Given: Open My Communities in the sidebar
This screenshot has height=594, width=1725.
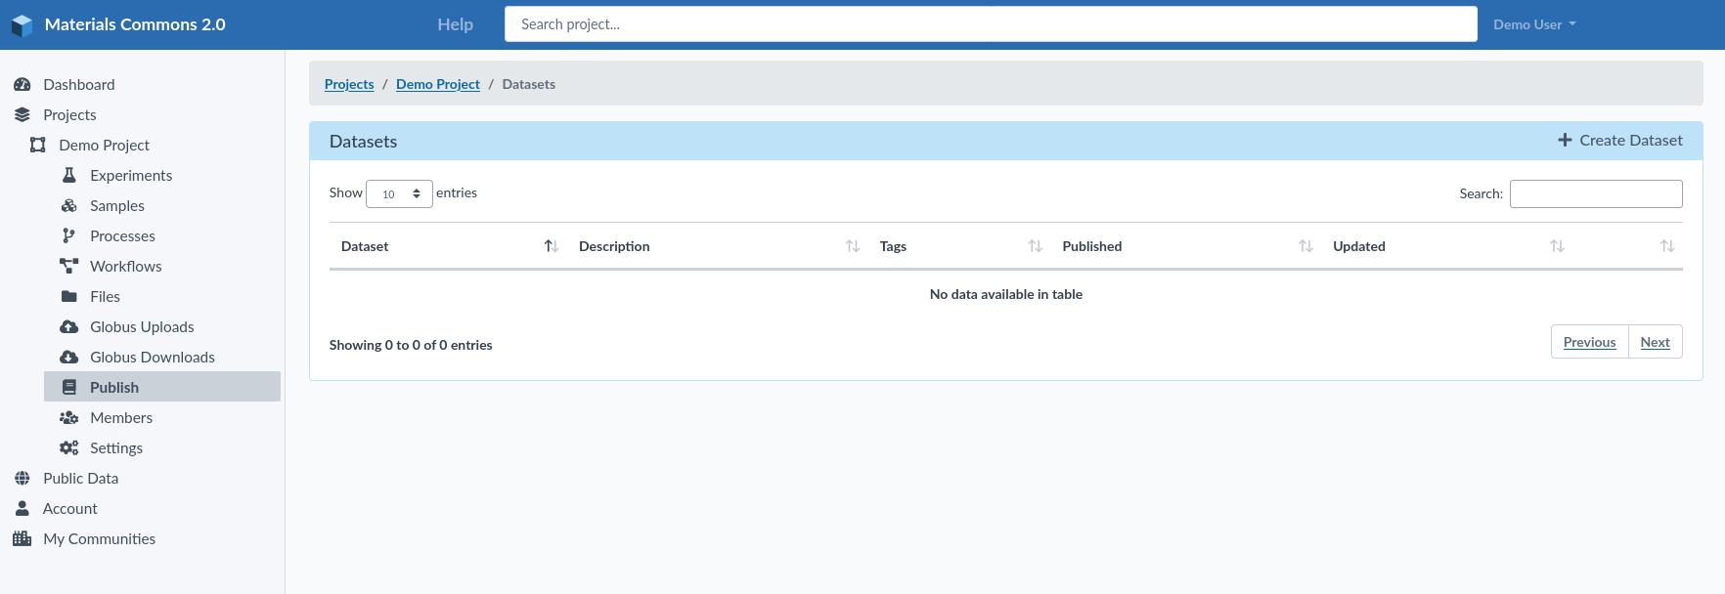Looking at the screenshot, I should point(100,539).
